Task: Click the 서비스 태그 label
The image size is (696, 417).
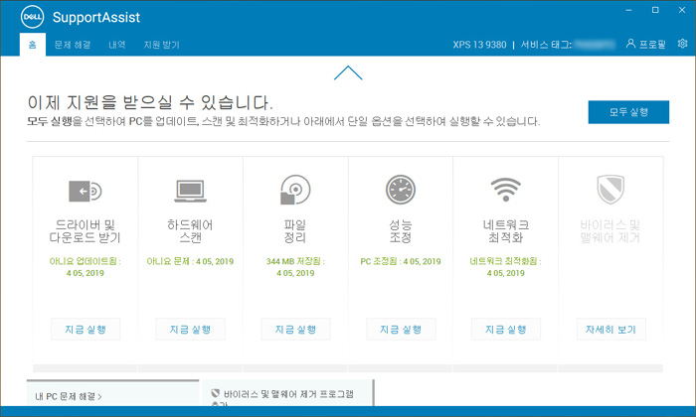Action: pos(546,45)
